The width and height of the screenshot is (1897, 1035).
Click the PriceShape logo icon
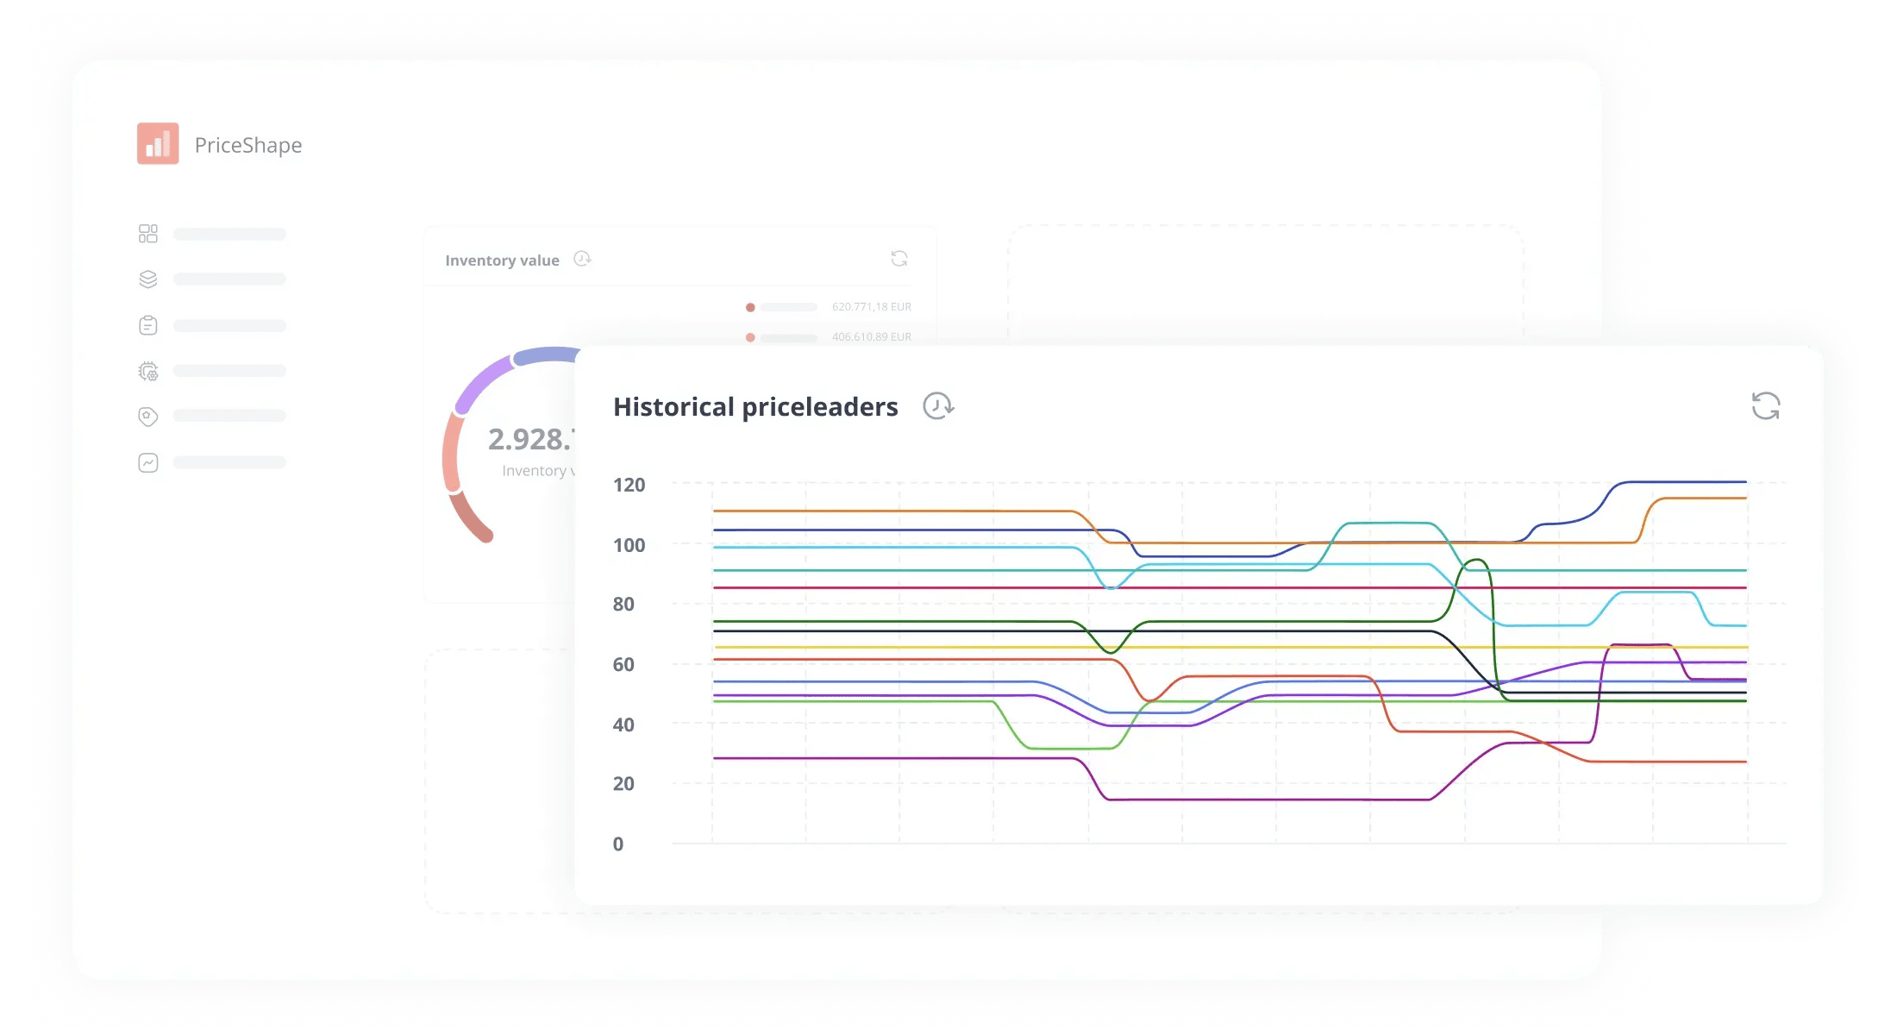[158, 143]
